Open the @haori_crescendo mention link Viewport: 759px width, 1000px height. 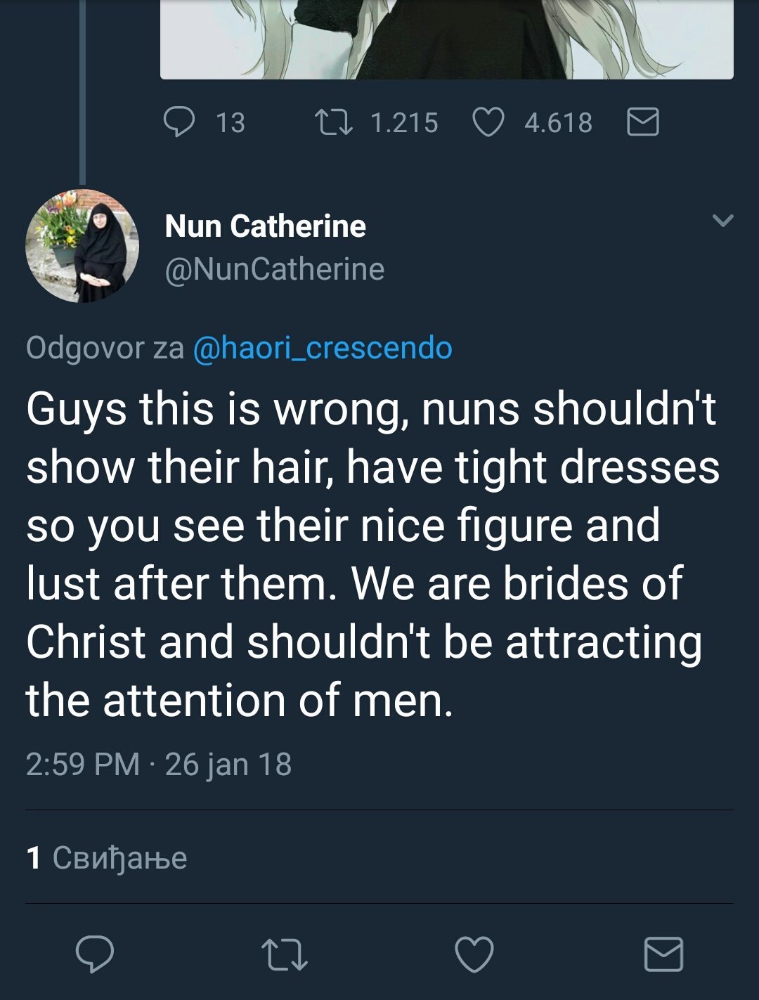pyautogui.click(x=323, y=348)
